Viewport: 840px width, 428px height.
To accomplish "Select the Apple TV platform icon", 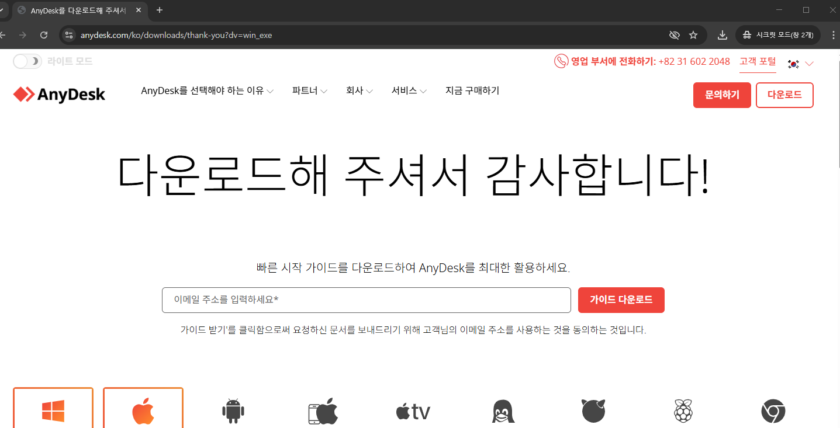I will coord(413,411).
